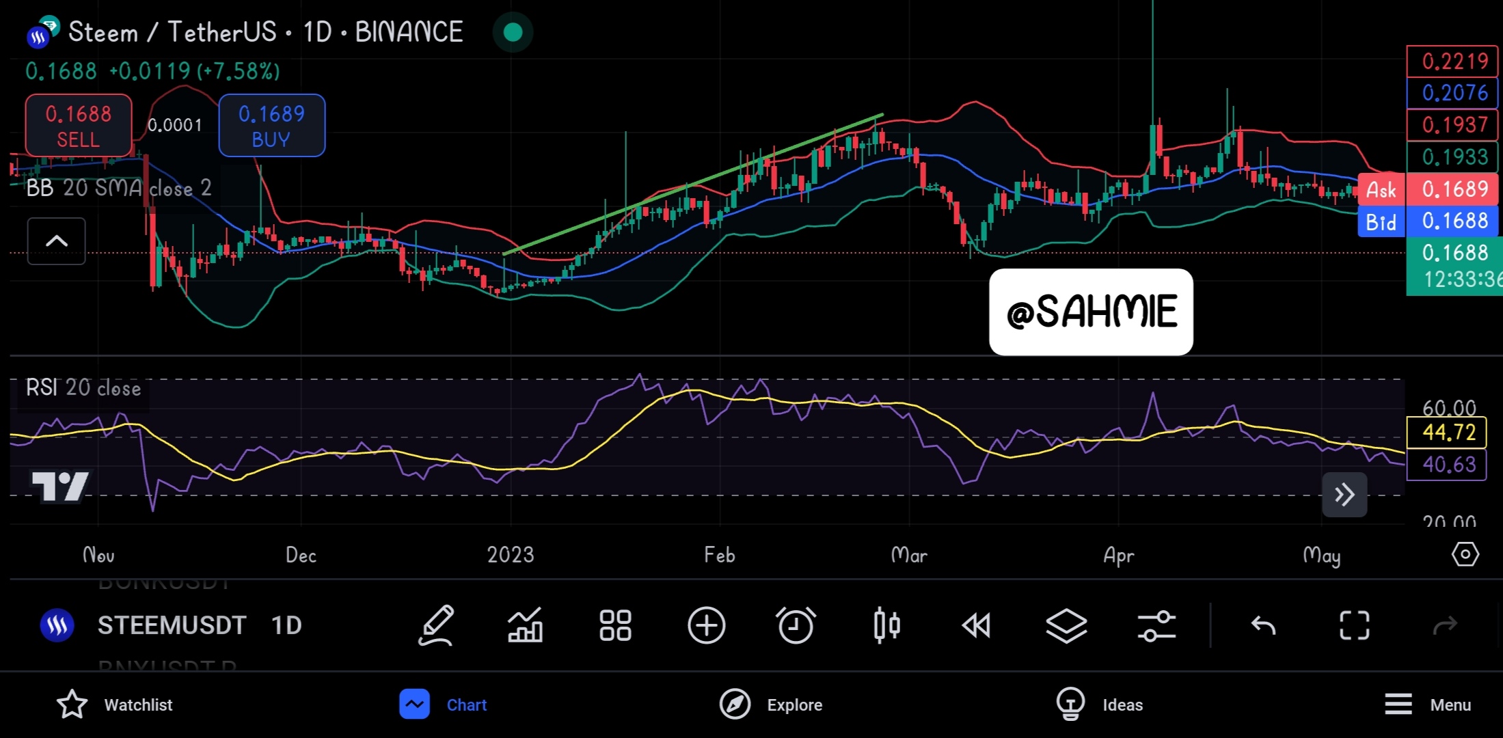This screenshot has width=1503, height=738.
Task: Open the indicators chart icon
Action: tap(525, 625)
